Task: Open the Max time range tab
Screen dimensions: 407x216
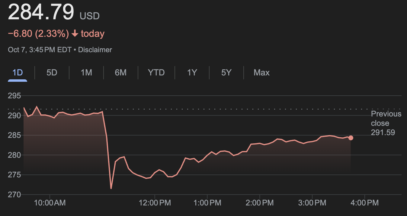Action: point(261,73)
